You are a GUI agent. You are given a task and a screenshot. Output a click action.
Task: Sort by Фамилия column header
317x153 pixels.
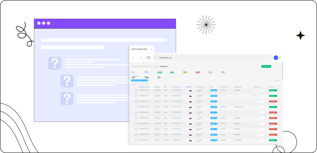click(157, 87)
